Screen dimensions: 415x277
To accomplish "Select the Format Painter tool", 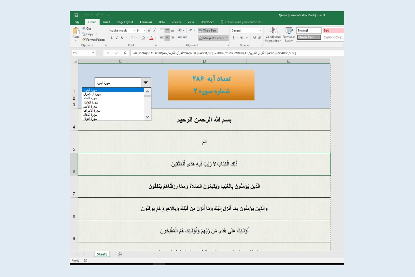I will click(x=93, y=40).
